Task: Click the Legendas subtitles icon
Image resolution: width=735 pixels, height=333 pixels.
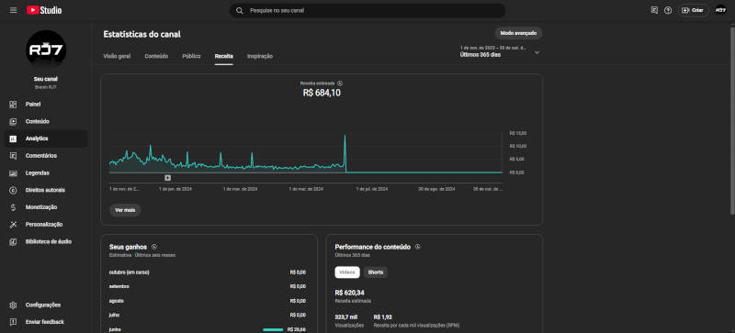Action: (x=13, y=173)
